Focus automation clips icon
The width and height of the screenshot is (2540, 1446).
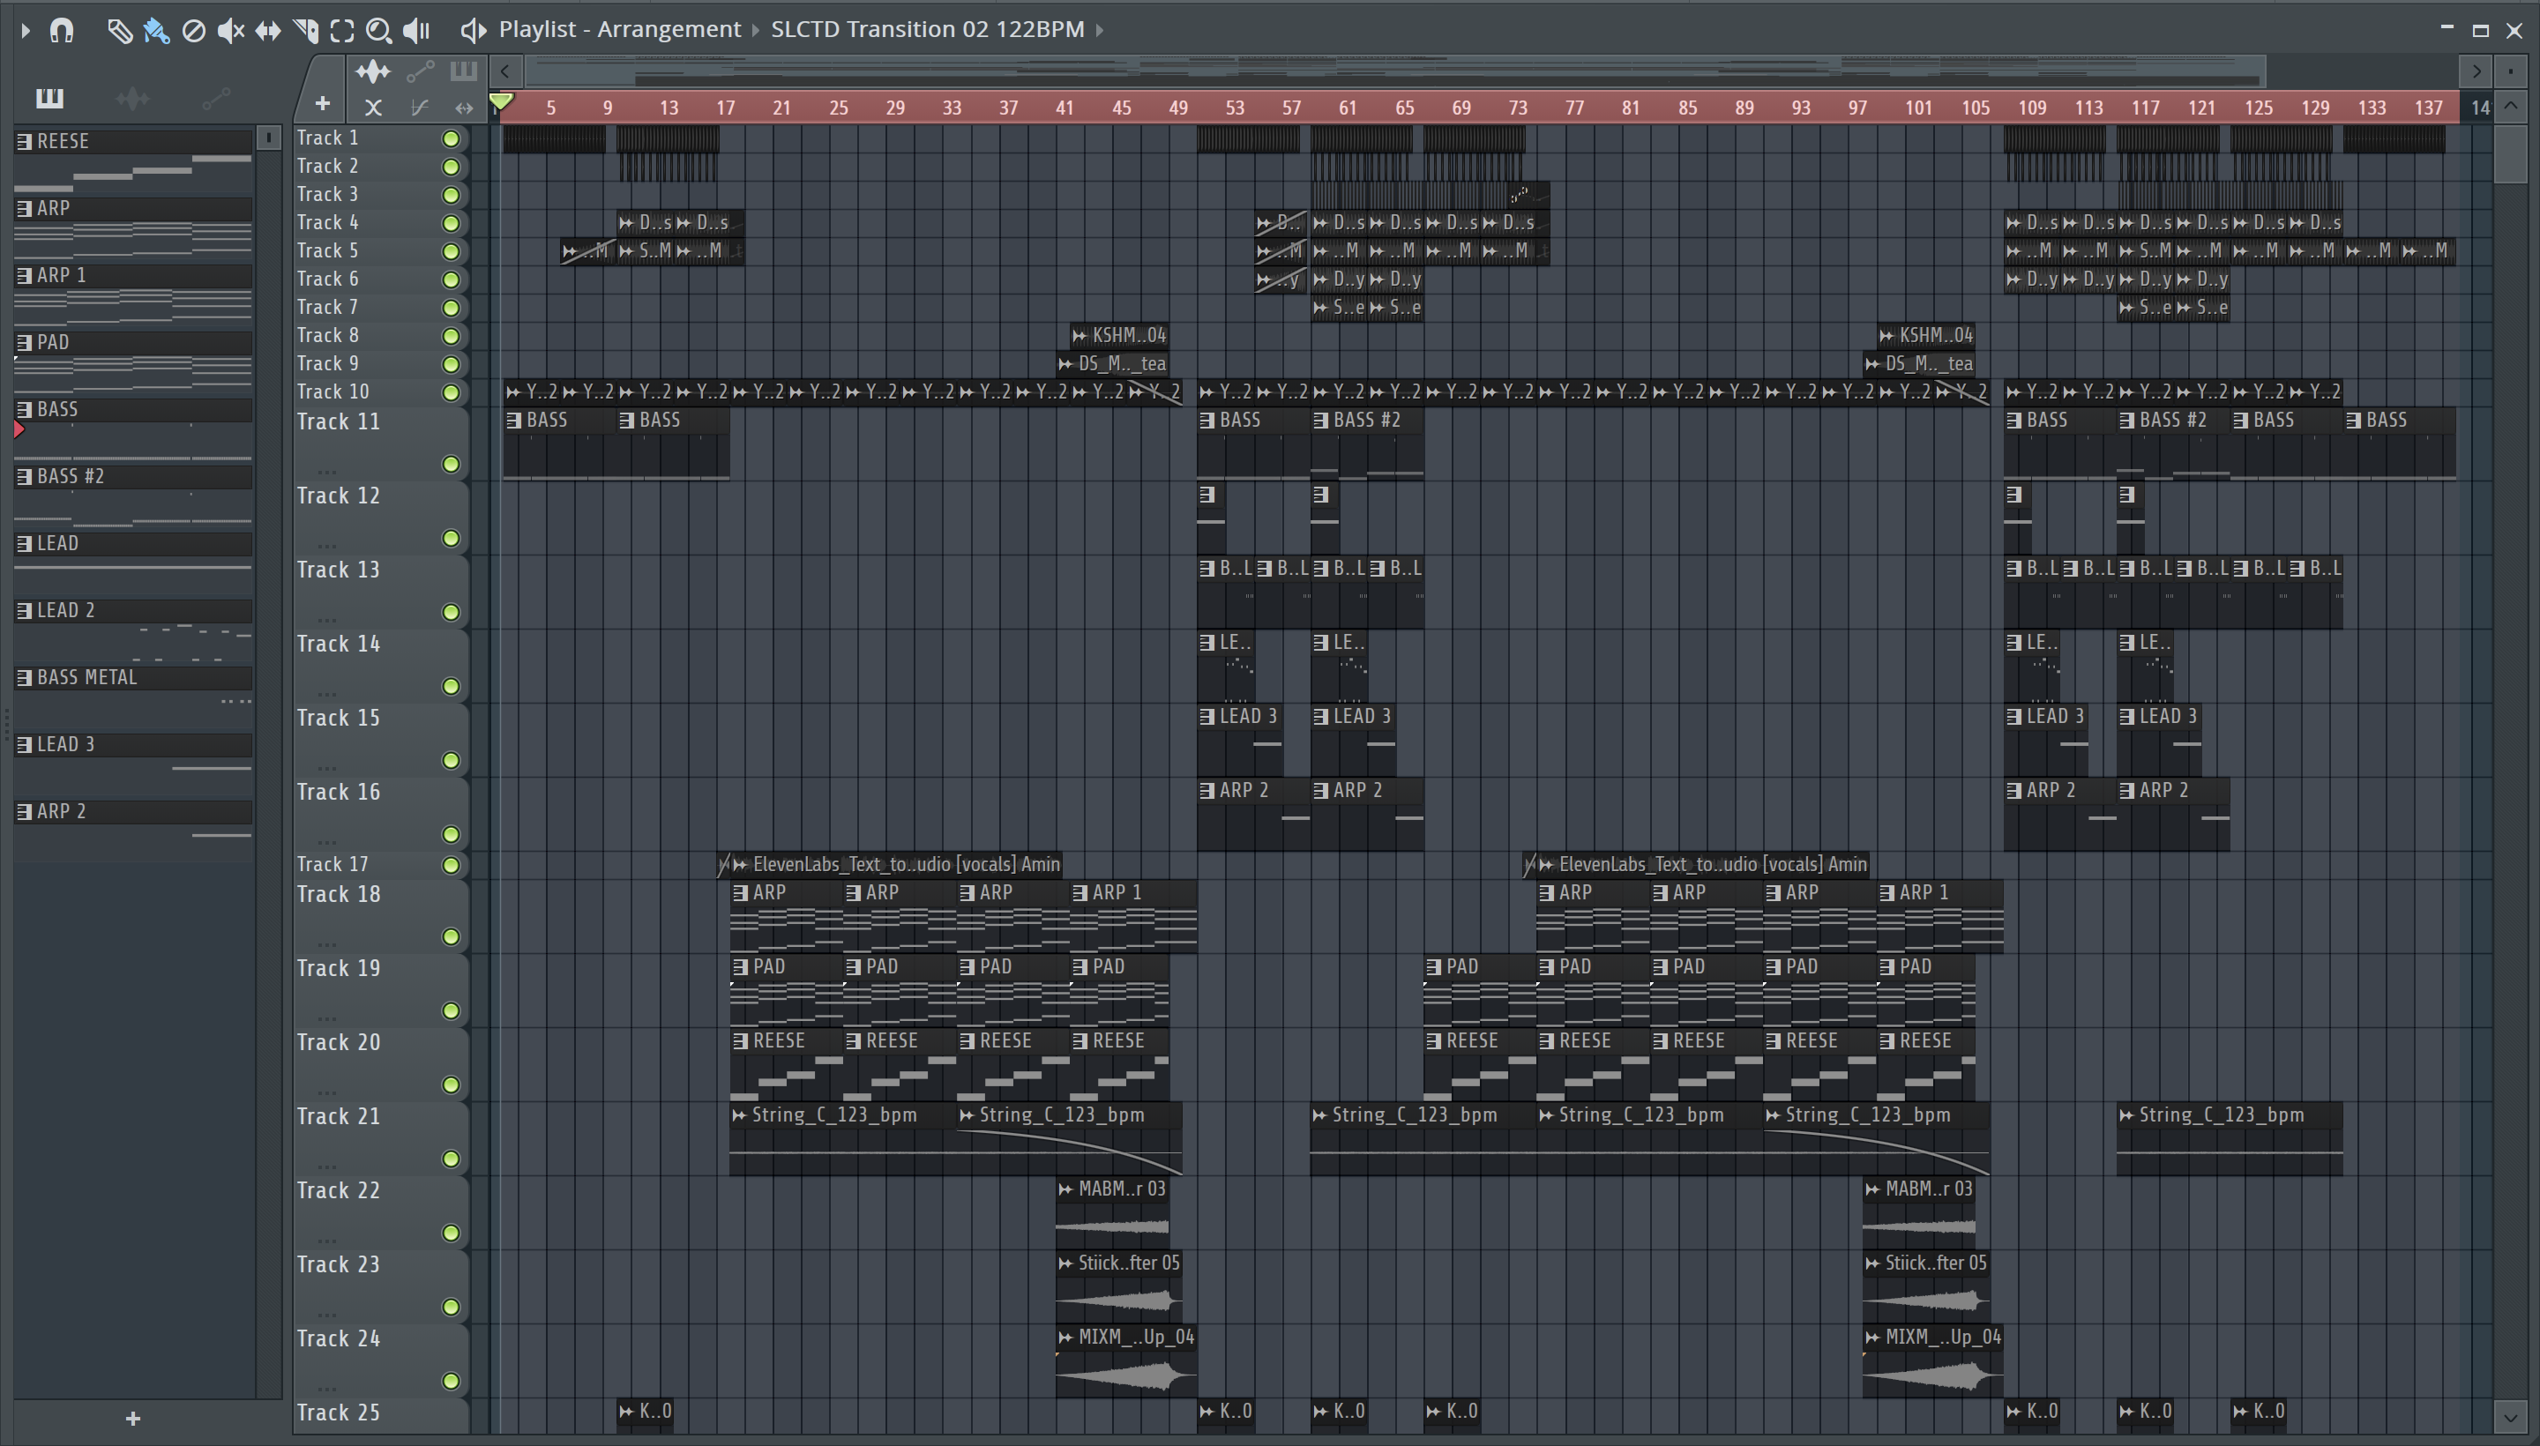(420, 71)
